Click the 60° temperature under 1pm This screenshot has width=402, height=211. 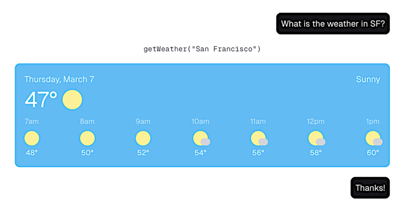[x=373, y=153]
